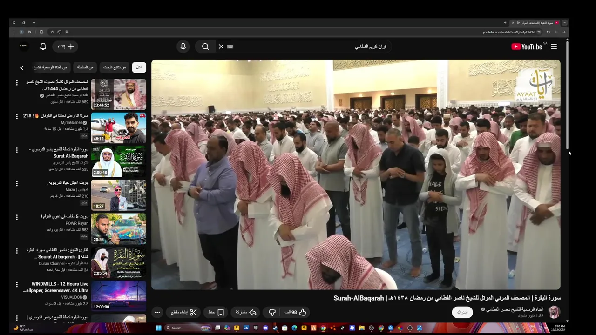Viewport: 596px width, 335px height.
Task: Save the video (حفظ)
Action: (216, 312)
